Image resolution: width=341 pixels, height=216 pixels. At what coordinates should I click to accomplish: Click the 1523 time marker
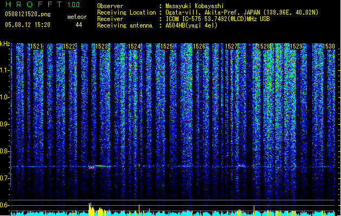click(101, 46)
